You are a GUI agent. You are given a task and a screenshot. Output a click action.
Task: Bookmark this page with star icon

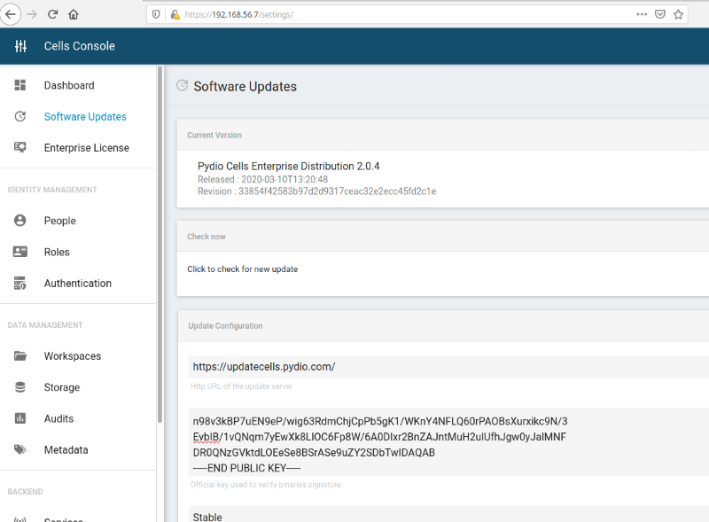[678, 14]
